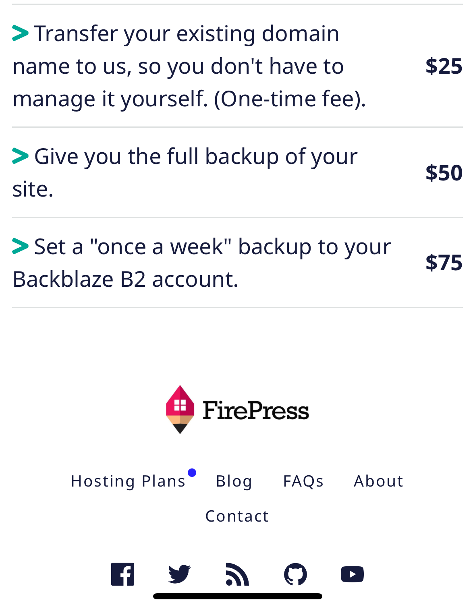Open the RSS feed icon
The image size is (475, 609).
point(237,574)
